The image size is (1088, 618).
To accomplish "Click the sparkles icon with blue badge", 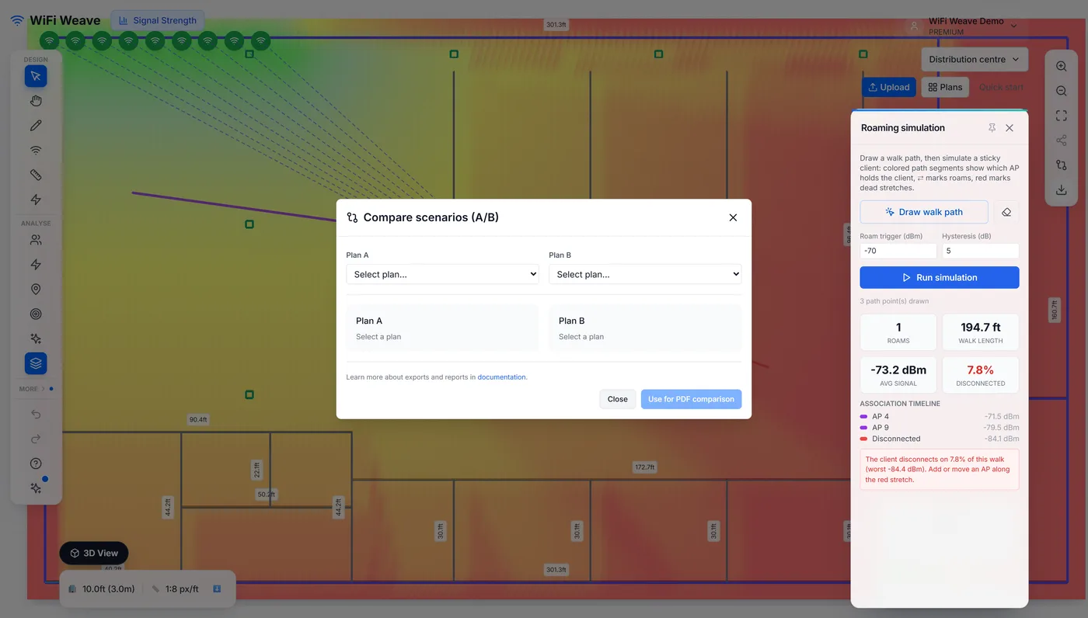I will [x=36, y=488].
